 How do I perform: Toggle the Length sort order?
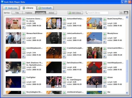(x=41, y=13)
